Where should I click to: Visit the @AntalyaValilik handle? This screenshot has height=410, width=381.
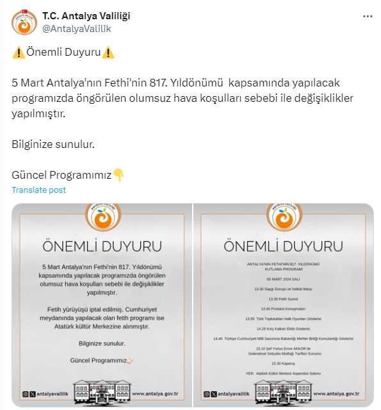[77, 29]
